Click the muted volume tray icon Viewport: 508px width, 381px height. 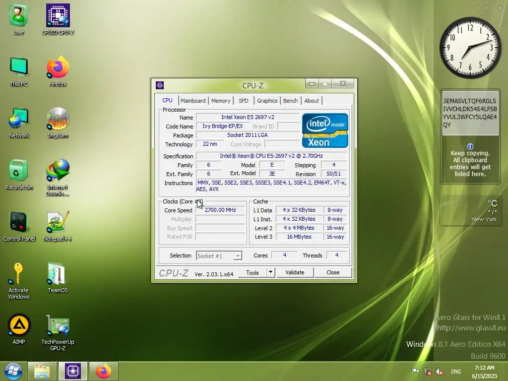[x=440, y=372]
